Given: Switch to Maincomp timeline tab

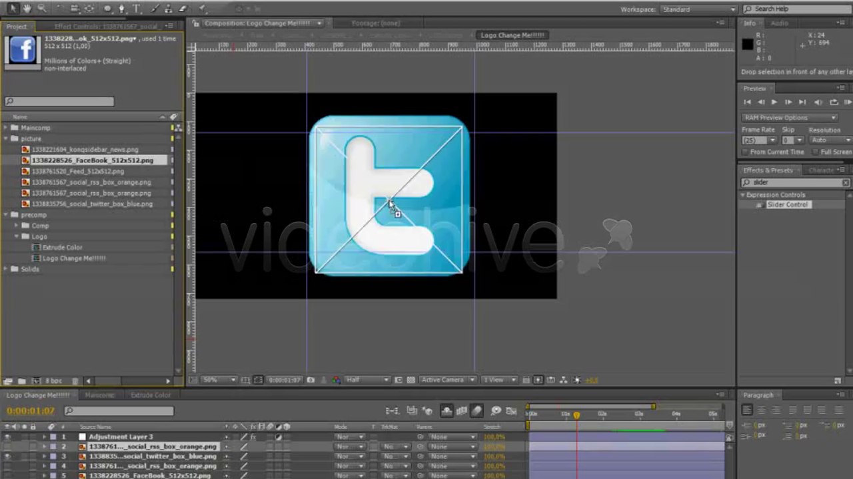Looking at the screenshot, I should tap(99, 395).
